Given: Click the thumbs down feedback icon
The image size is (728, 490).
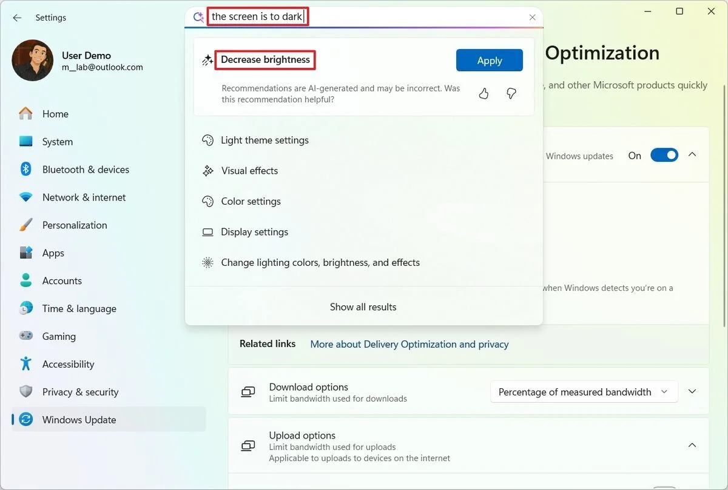Looking at the screenshot, I should coord(511,93).
